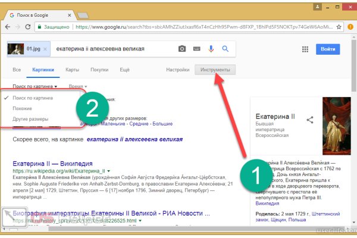Click the 01.jpg uploaded image thumbnail
The height and width of the screenshot is (238, 357).
pyautogui.click(x=15, y=49)
